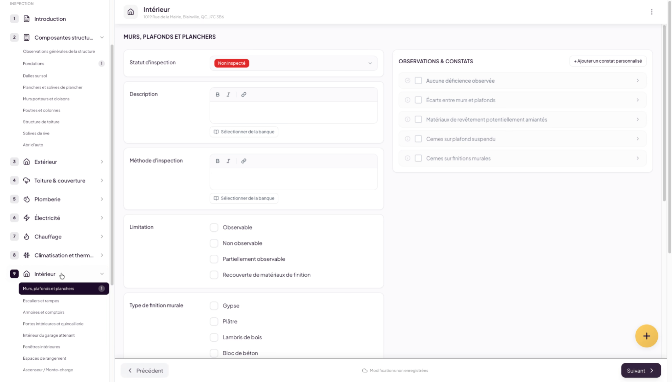Check the Non observable limitation box
The image size is (672, 382).
[214, 243]
